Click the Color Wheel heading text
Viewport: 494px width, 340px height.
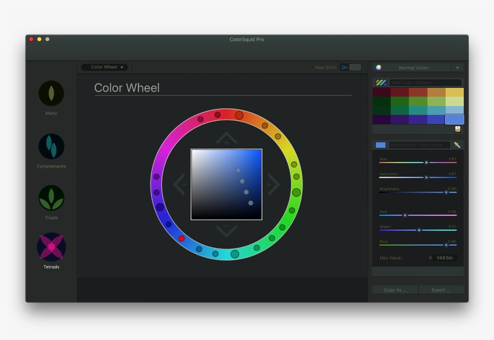tap(127, 88)
